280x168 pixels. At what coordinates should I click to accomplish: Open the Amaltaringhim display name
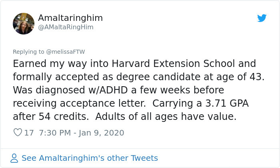[70, 18]
